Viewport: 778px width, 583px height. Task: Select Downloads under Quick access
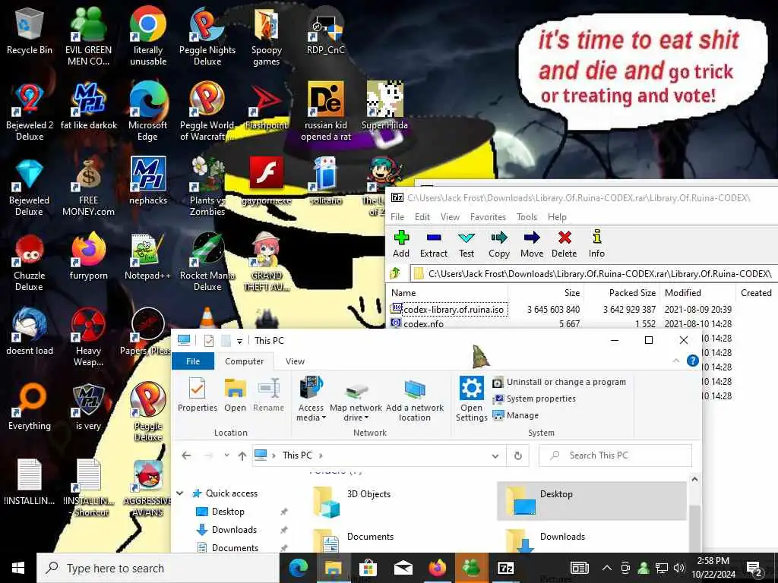click(234, 530)
